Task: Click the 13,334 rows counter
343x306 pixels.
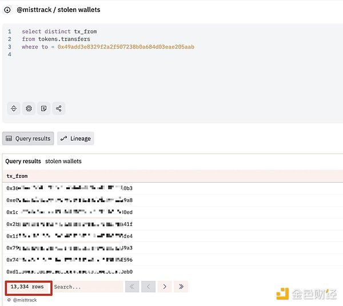Action: (x=27, y=287)
